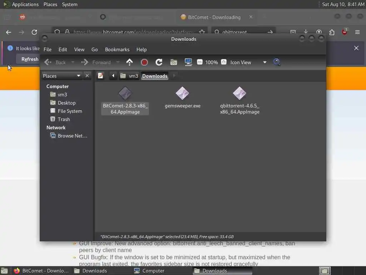Click the gemsweeper.exe file name

(183, 106)
